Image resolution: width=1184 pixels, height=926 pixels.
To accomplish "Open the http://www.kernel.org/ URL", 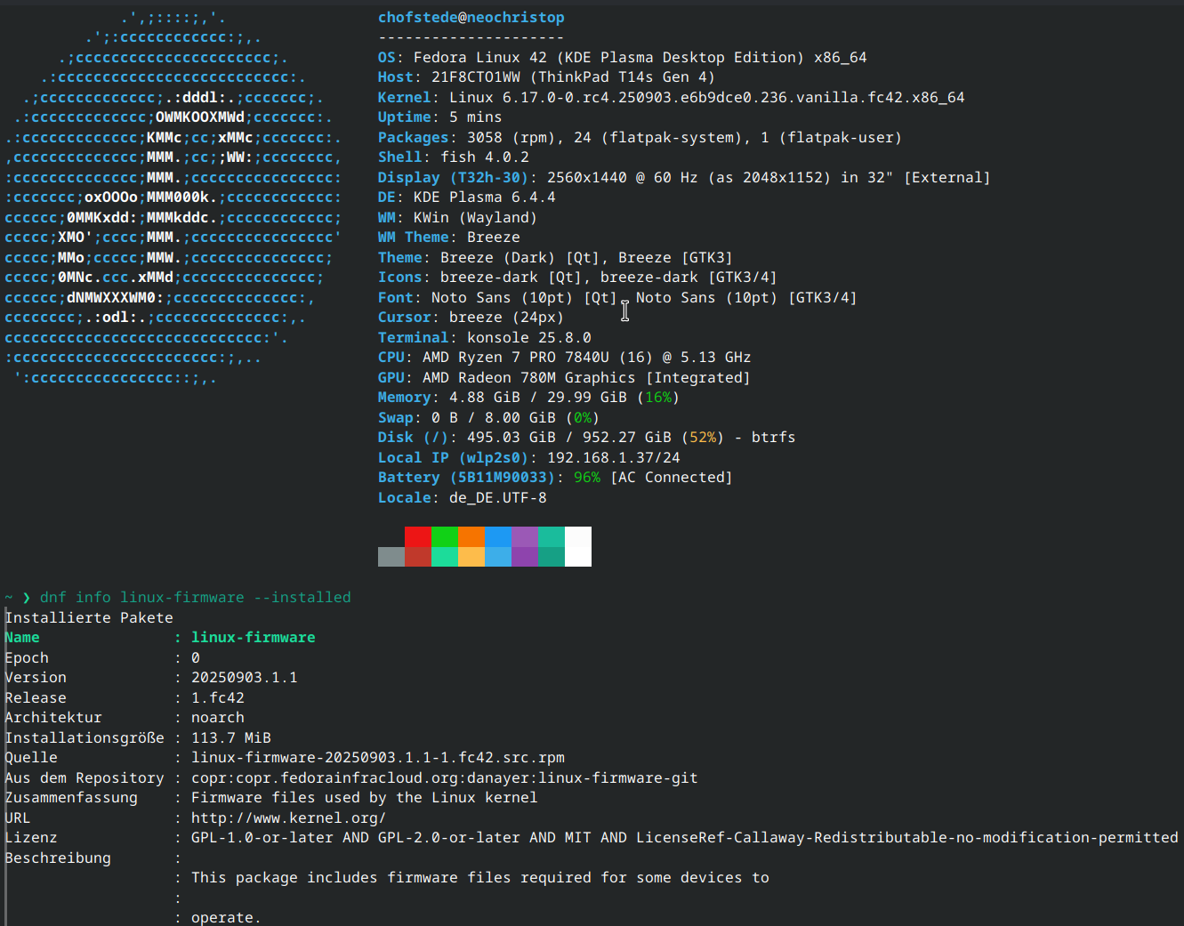I will point(288,817).
